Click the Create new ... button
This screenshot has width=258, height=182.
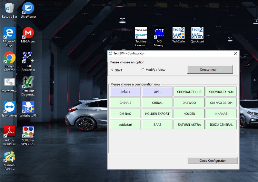(210, 69)
